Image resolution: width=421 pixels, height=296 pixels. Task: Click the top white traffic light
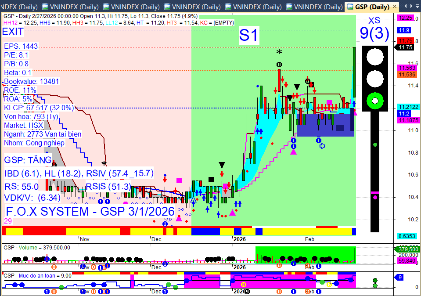click(375, 57)
